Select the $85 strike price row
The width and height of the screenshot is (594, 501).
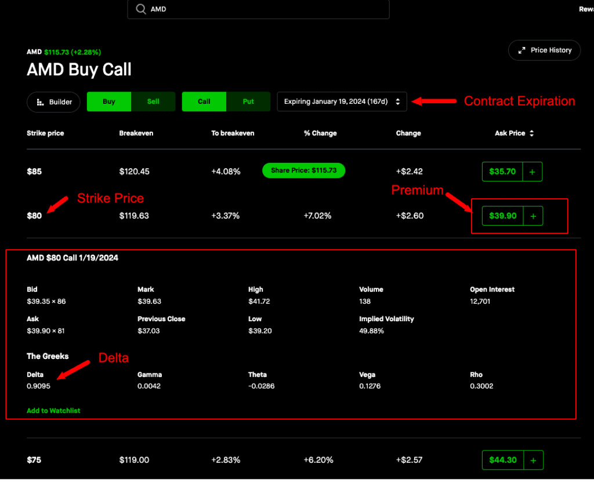(303, 172)
